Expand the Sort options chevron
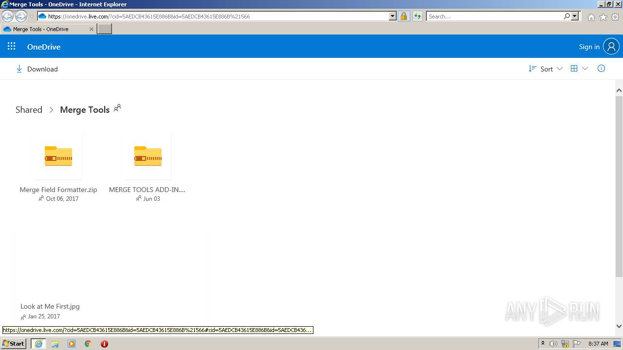 coord(560,69)
